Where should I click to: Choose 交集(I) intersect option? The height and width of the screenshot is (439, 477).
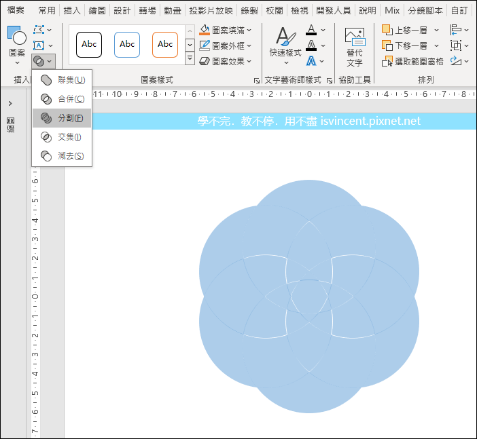coord(62,137)
